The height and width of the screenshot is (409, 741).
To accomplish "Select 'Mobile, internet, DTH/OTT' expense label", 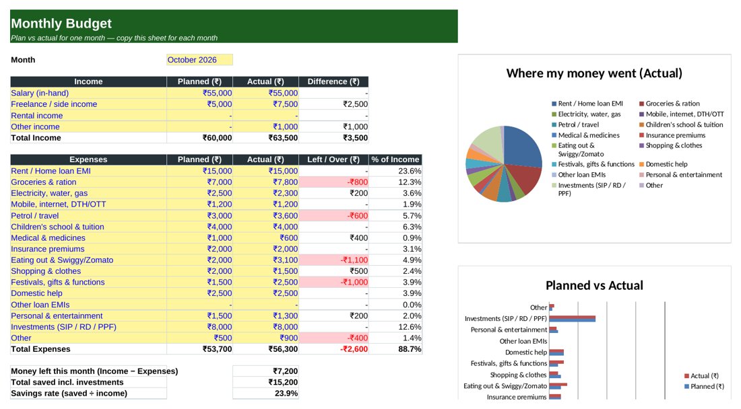I will point(88,204).
